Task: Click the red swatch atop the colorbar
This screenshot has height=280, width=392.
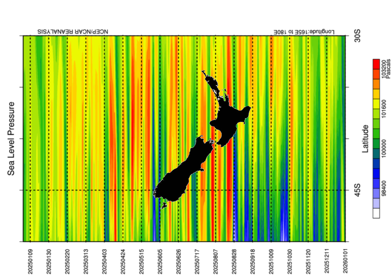Action: [376, 64]
